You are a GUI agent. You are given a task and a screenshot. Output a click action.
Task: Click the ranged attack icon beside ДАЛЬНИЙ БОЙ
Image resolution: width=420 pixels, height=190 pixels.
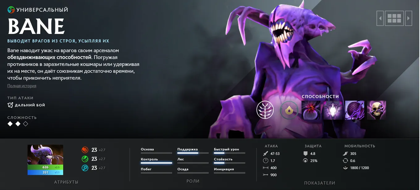tap(10, 105)
